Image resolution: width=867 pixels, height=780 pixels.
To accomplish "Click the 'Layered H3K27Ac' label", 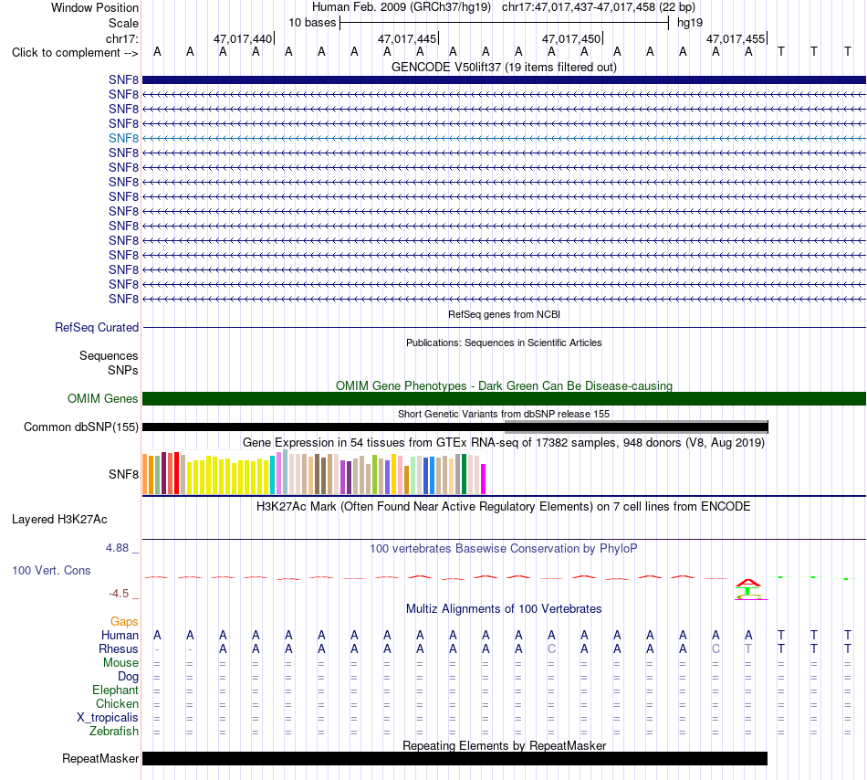I will (59, 520).
